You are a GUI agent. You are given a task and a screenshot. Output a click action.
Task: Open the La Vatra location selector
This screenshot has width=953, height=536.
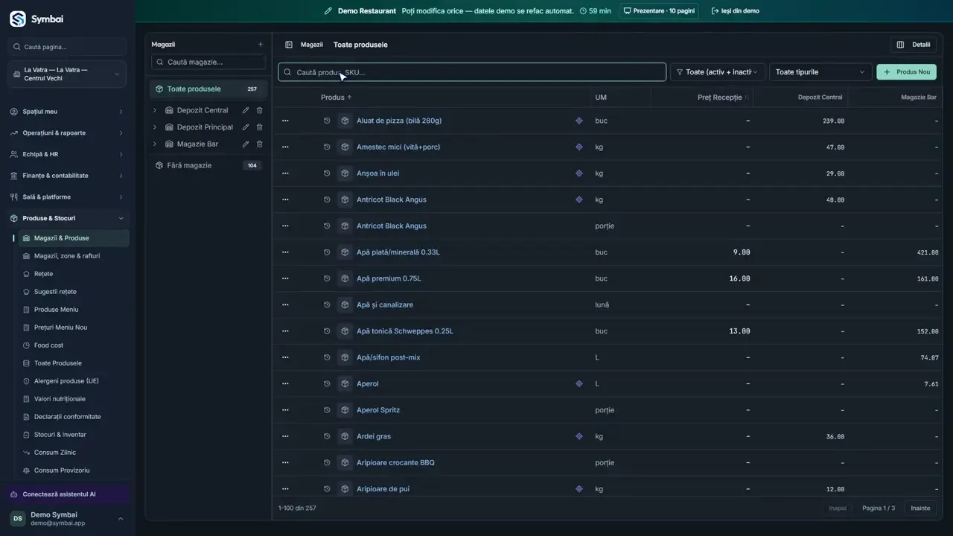tap(68, 74)
